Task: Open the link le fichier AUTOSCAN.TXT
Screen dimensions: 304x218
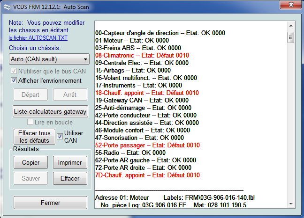Action: pyautogui.click(x=38, y=38)
